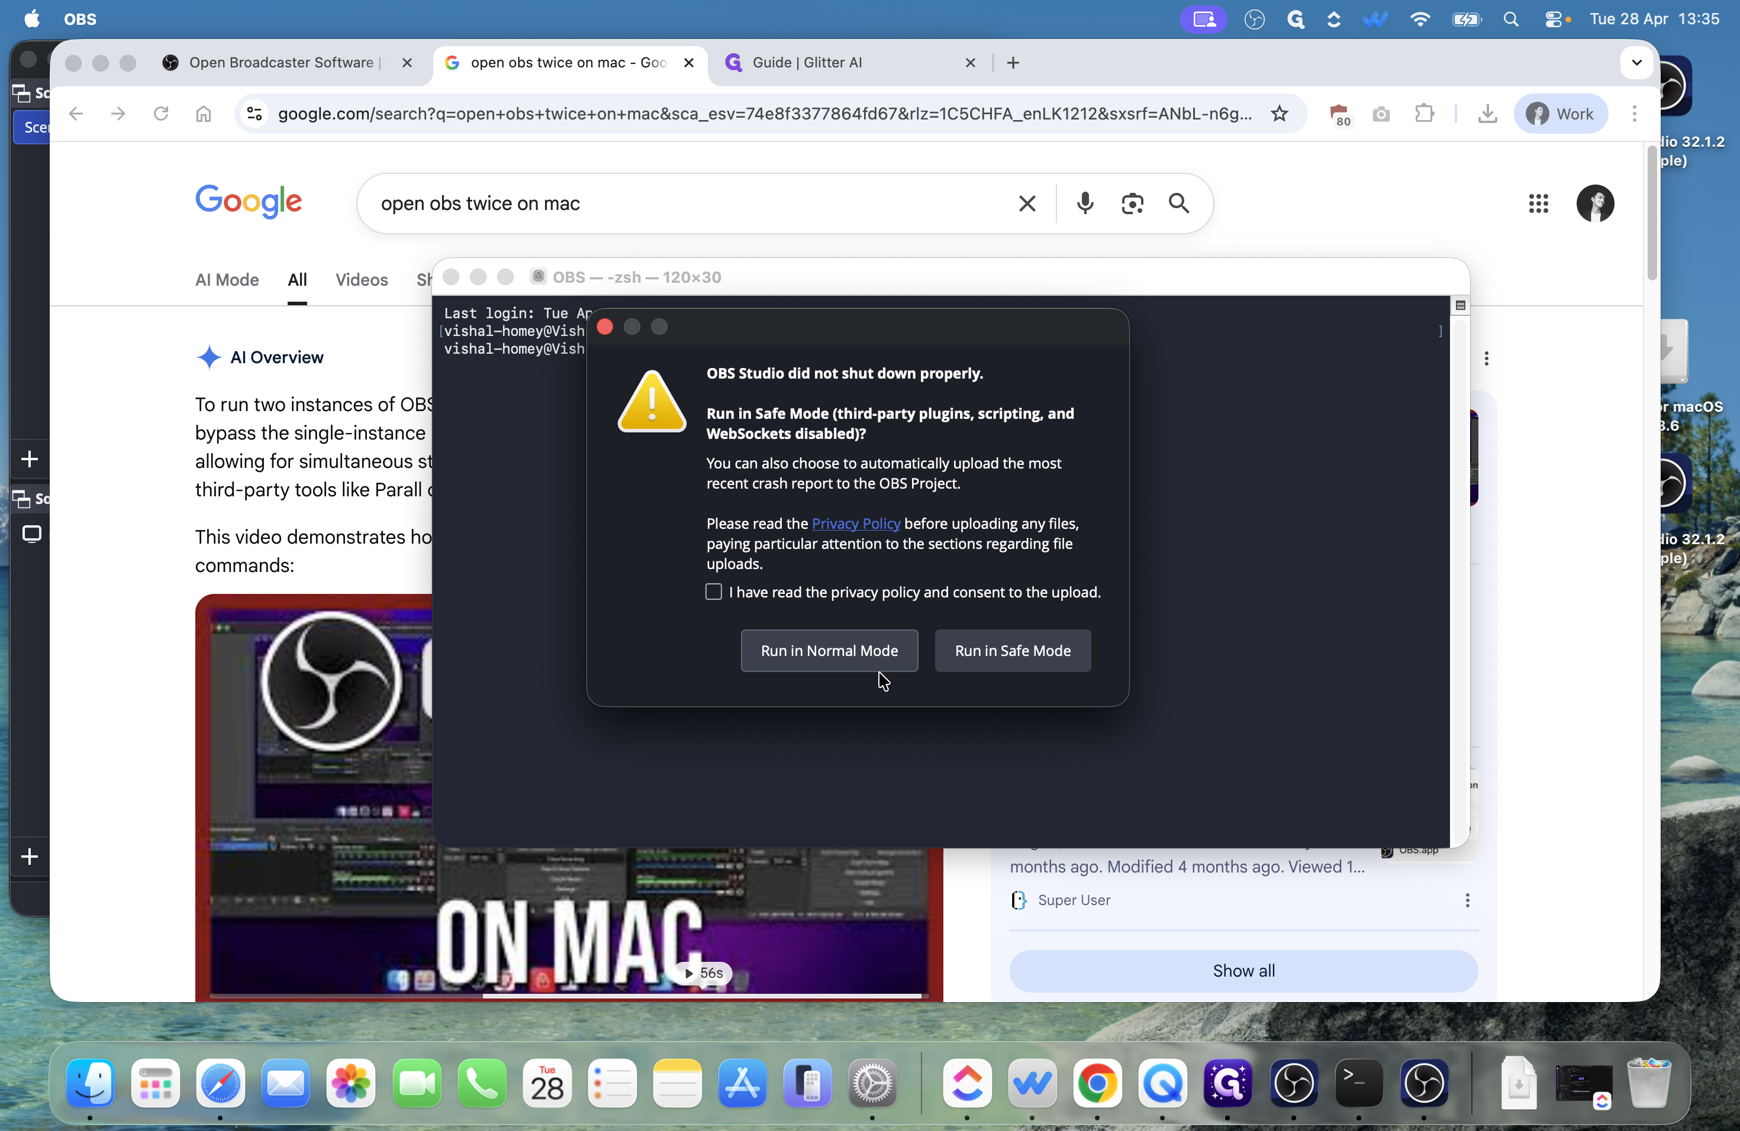This screenshot has height=1131, width=1740.
Task: Open Google Lens image search icon
Action: pyautogui.click(x=1132, y=203)
